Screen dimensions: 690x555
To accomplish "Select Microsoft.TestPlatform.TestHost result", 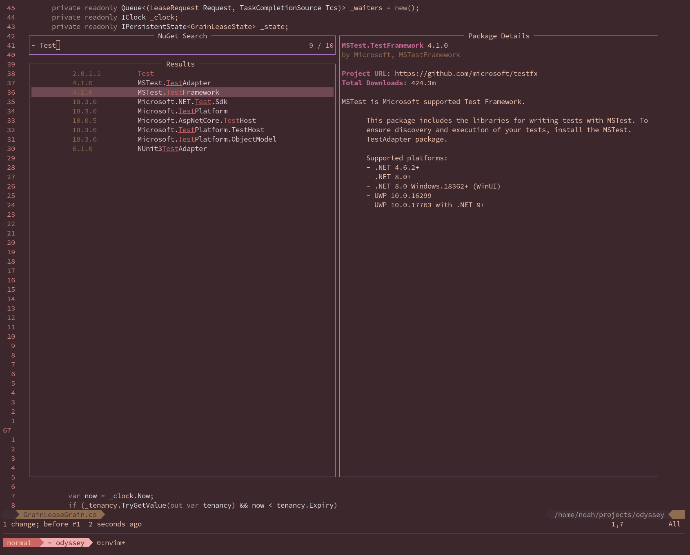I will (182, 130).
